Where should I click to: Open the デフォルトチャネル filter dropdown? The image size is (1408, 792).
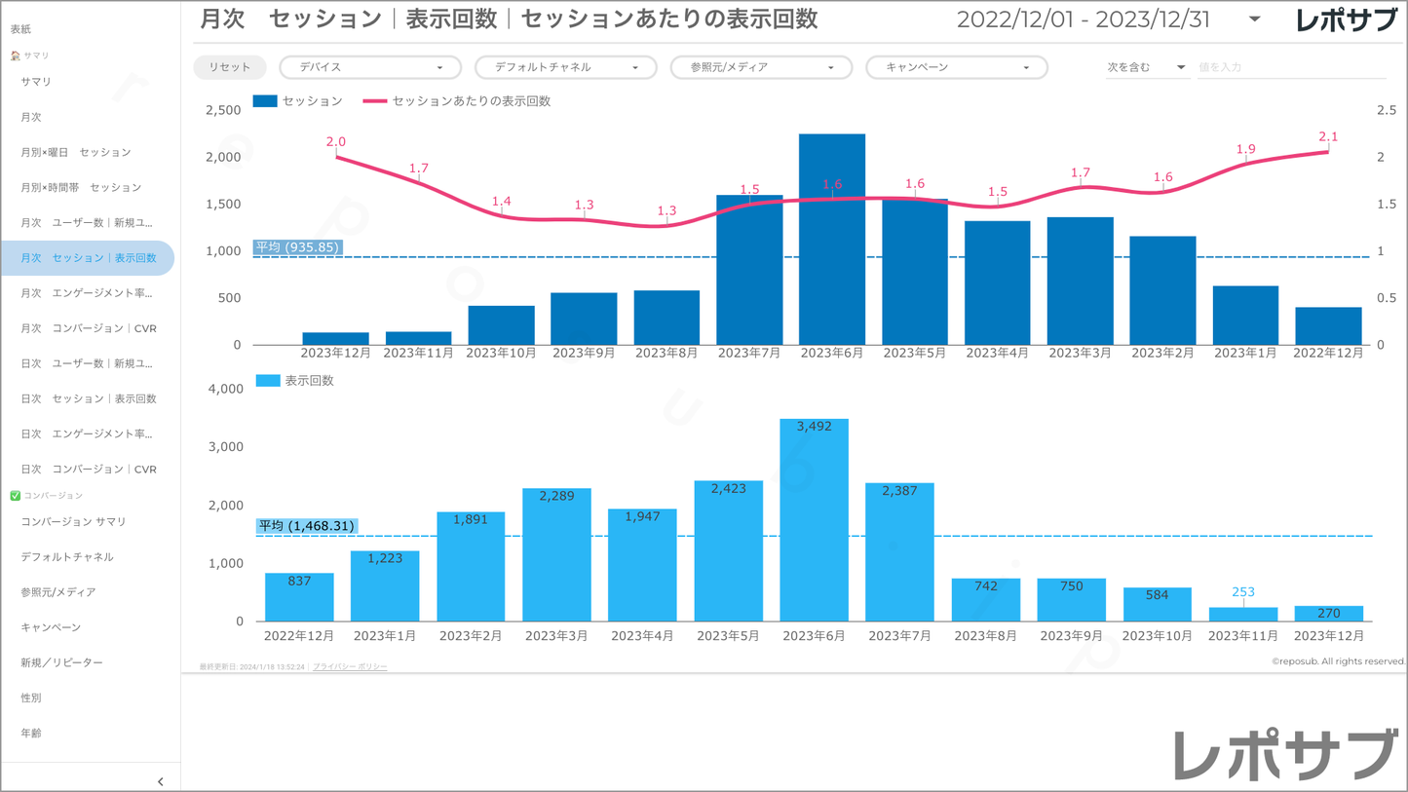(565, 67)
